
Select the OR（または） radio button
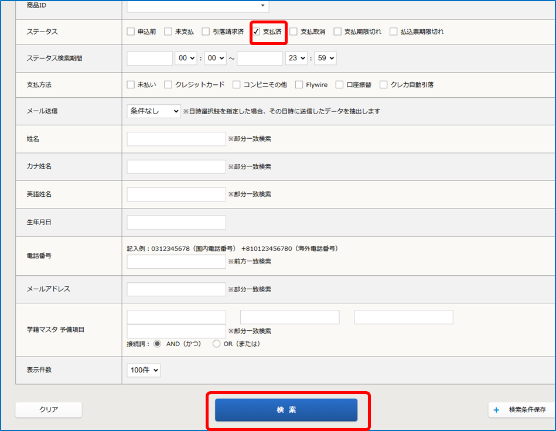pyautogui.click(x=217, y=344)
